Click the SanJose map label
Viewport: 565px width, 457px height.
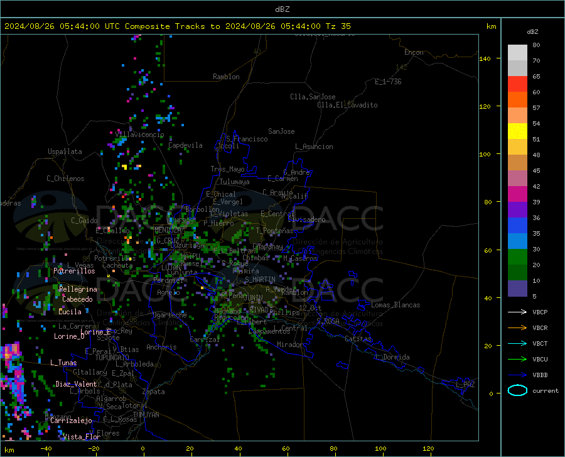(281, 131)
